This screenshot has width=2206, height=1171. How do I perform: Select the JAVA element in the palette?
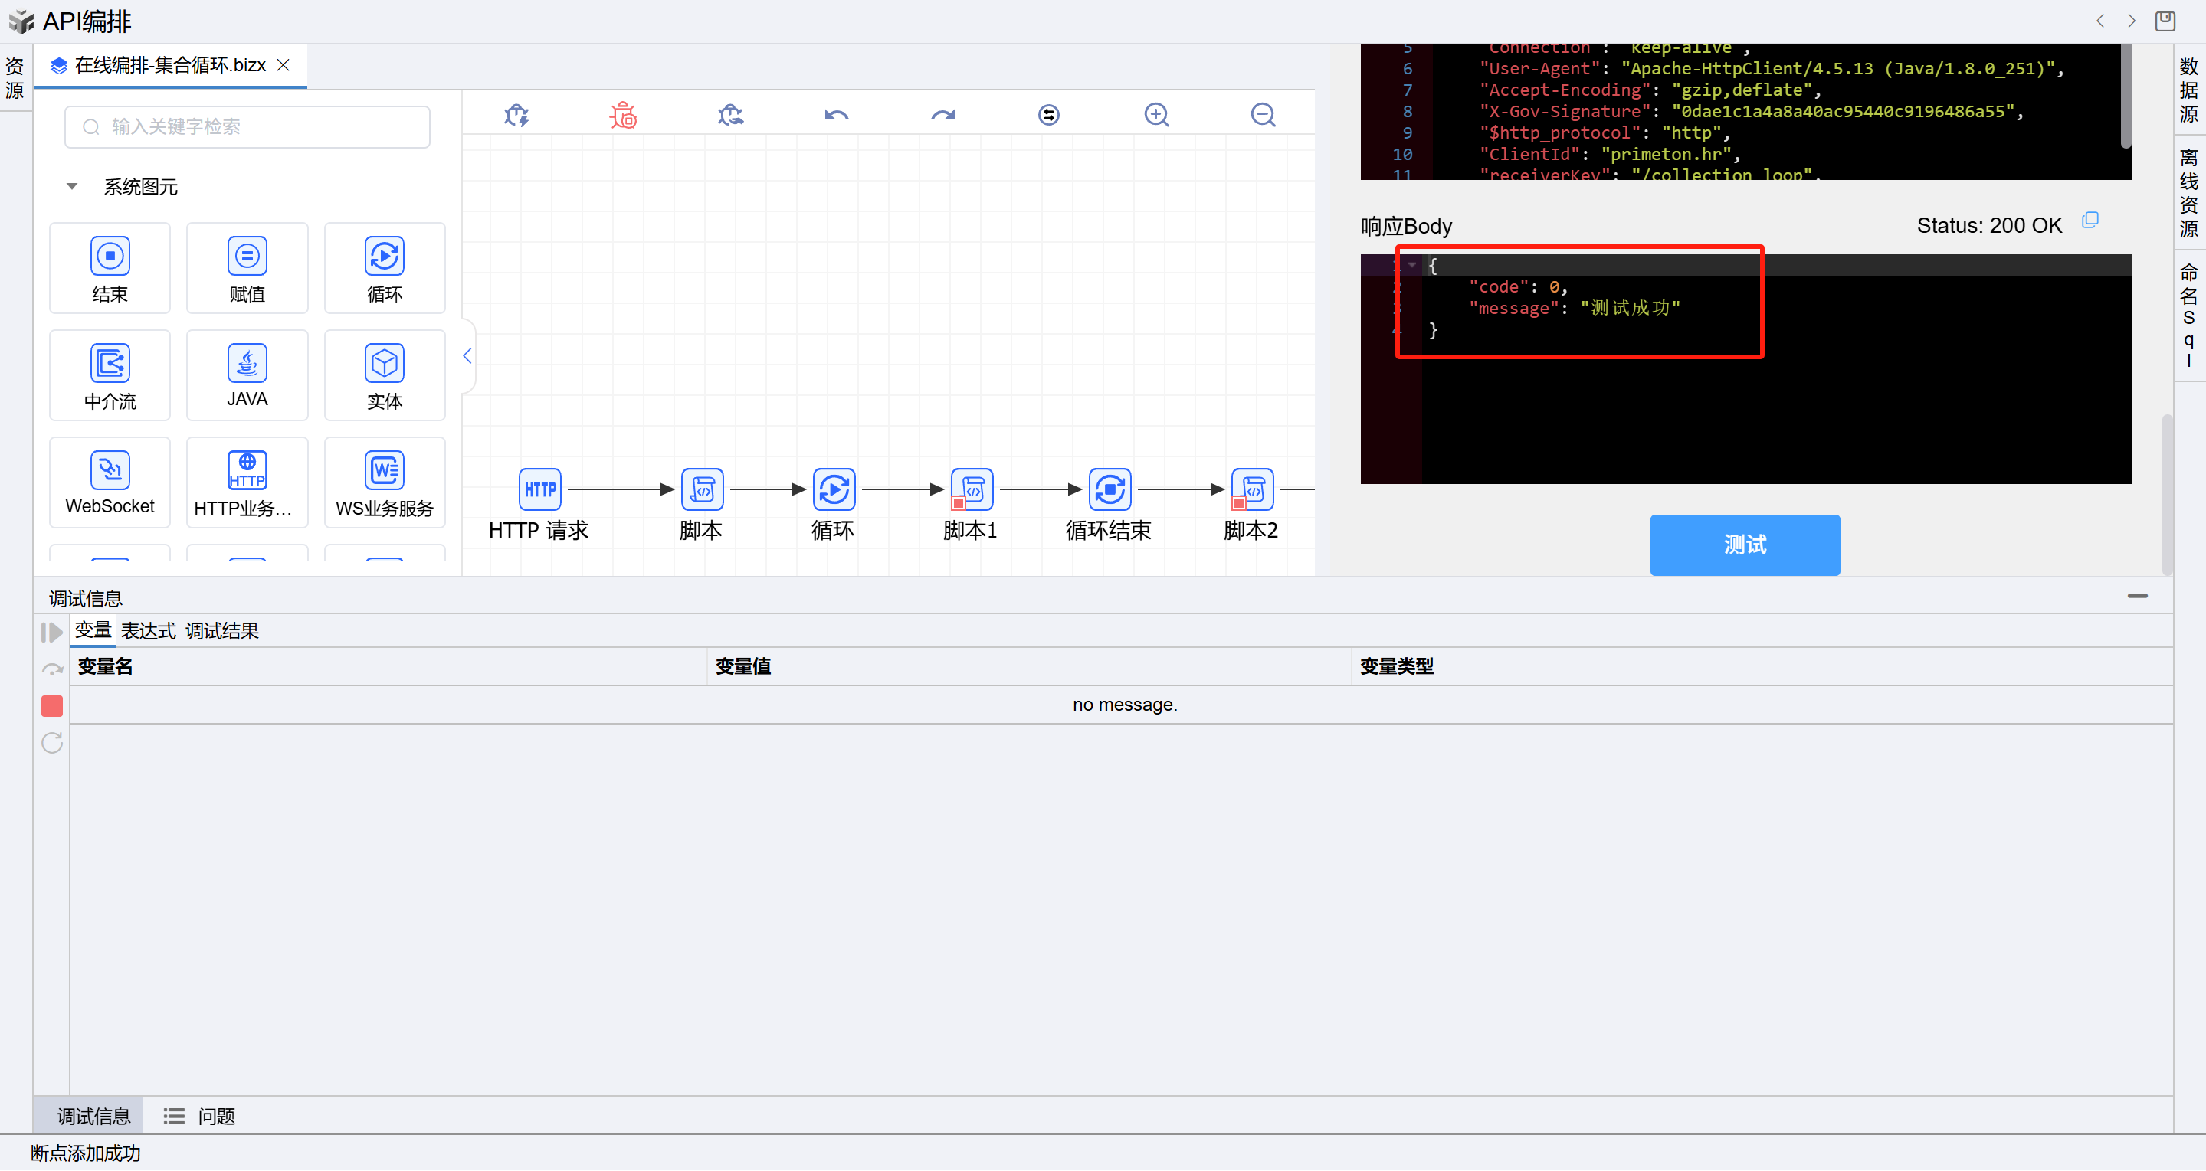coord(247,375)
